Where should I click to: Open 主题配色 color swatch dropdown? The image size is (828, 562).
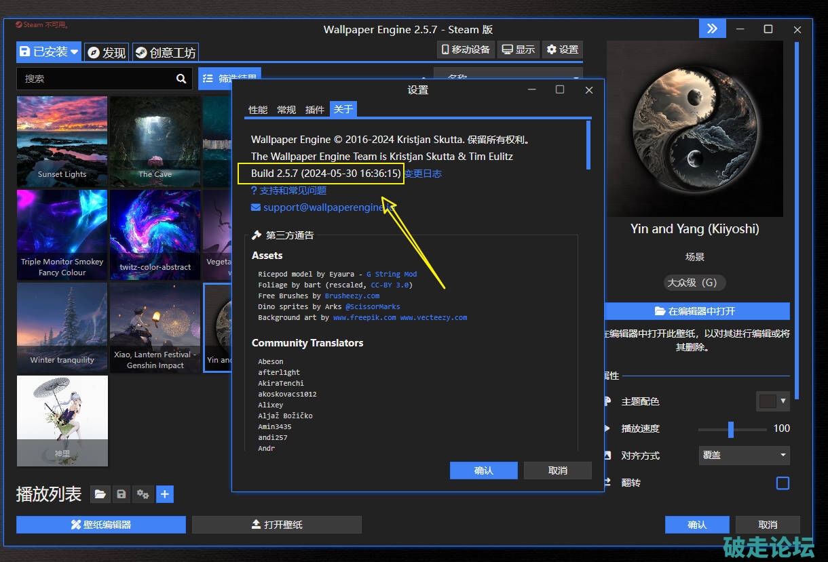point(772,401)
